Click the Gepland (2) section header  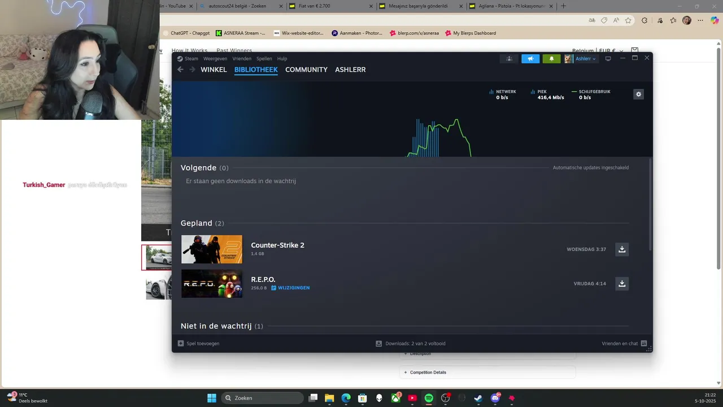tap(202, 223)
